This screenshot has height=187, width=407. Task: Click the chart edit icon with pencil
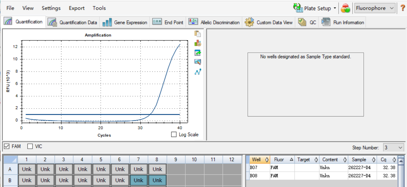click(197, 62)
